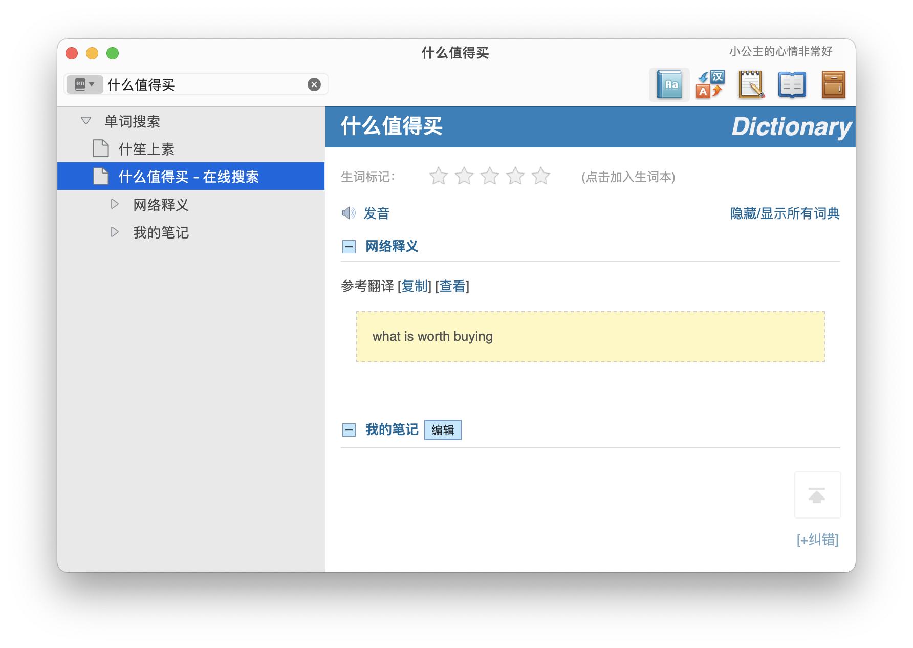Click the 编辑 button beside 我的笔记
913x648 pixels.
point(442,430)
